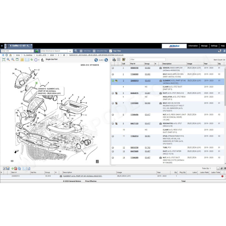Select the circle markup tool
Viewport: 226px width, 226px height.
[36, 60]
